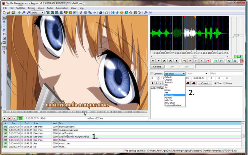Click the Karaoke button
Viewport: 248px width, 155px height.
[x=157, y=66]
